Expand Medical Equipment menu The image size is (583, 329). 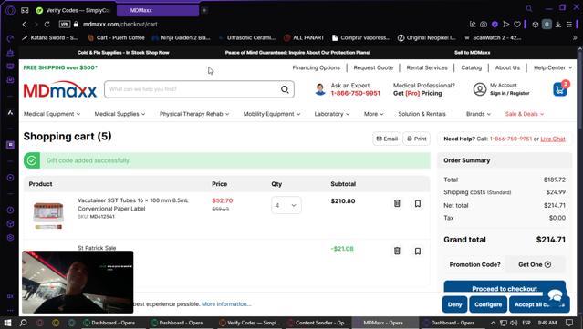coord(52,114)
